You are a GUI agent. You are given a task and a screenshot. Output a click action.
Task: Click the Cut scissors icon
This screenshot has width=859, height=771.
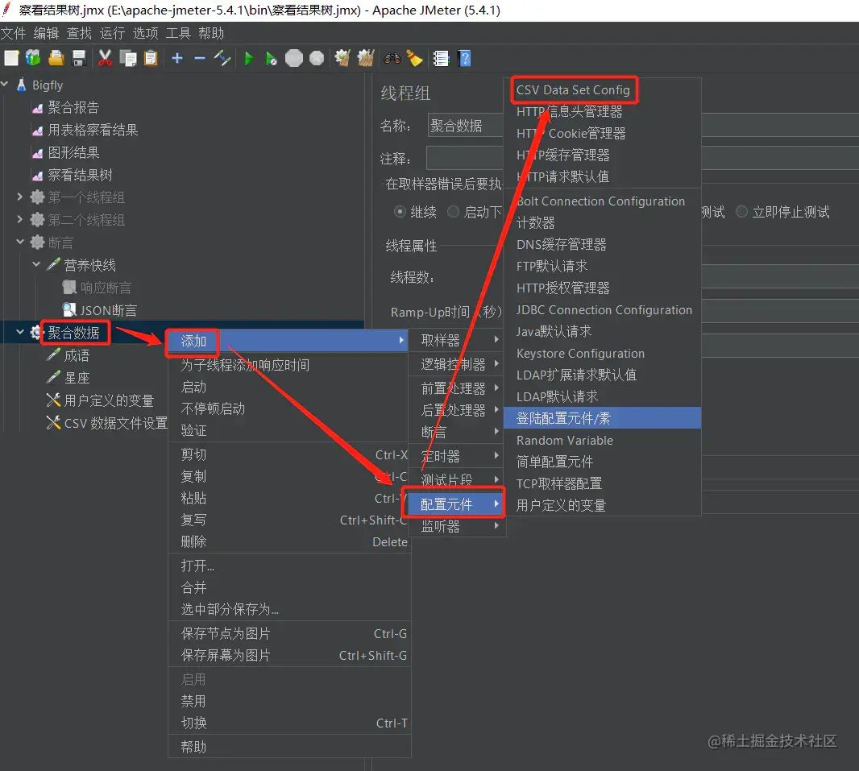coord(105,58)
